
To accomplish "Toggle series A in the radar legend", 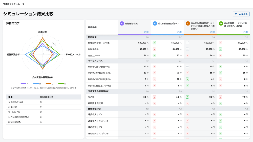I will [x=25, y=83].
